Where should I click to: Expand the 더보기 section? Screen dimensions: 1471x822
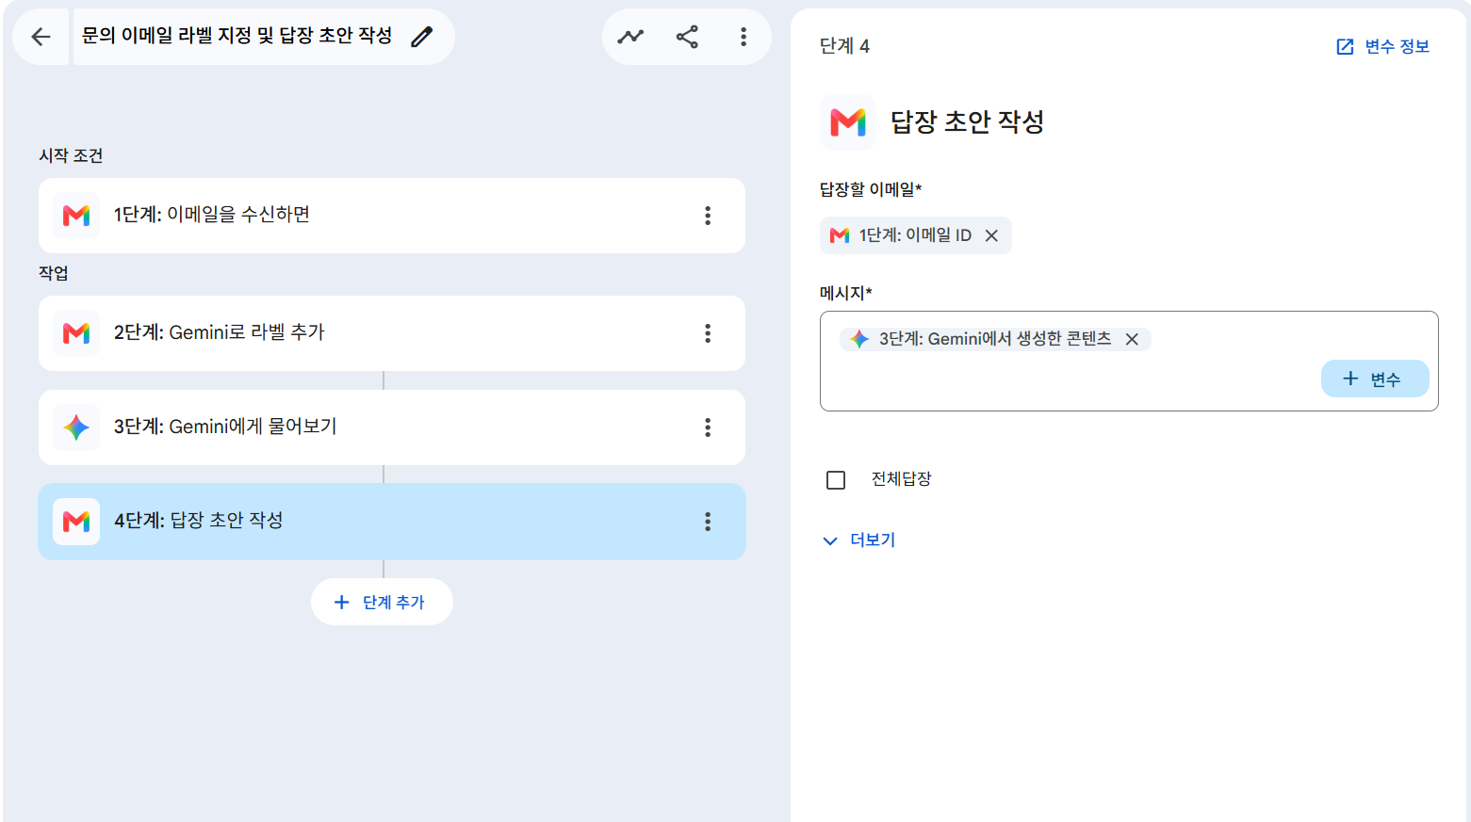(x=858, y=540)
